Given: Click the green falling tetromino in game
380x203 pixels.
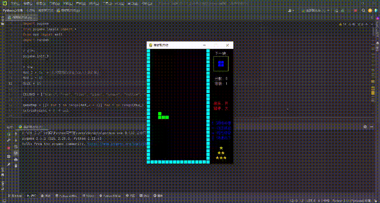Looking at the screenshot, I should [163, 116].
